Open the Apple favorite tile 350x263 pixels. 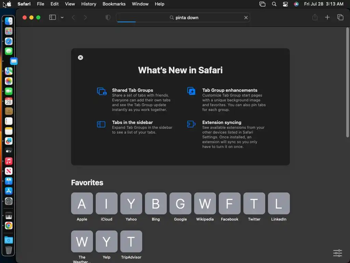[82, 203]
